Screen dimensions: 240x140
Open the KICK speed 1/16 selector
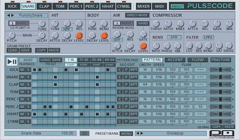pos(159,70)
